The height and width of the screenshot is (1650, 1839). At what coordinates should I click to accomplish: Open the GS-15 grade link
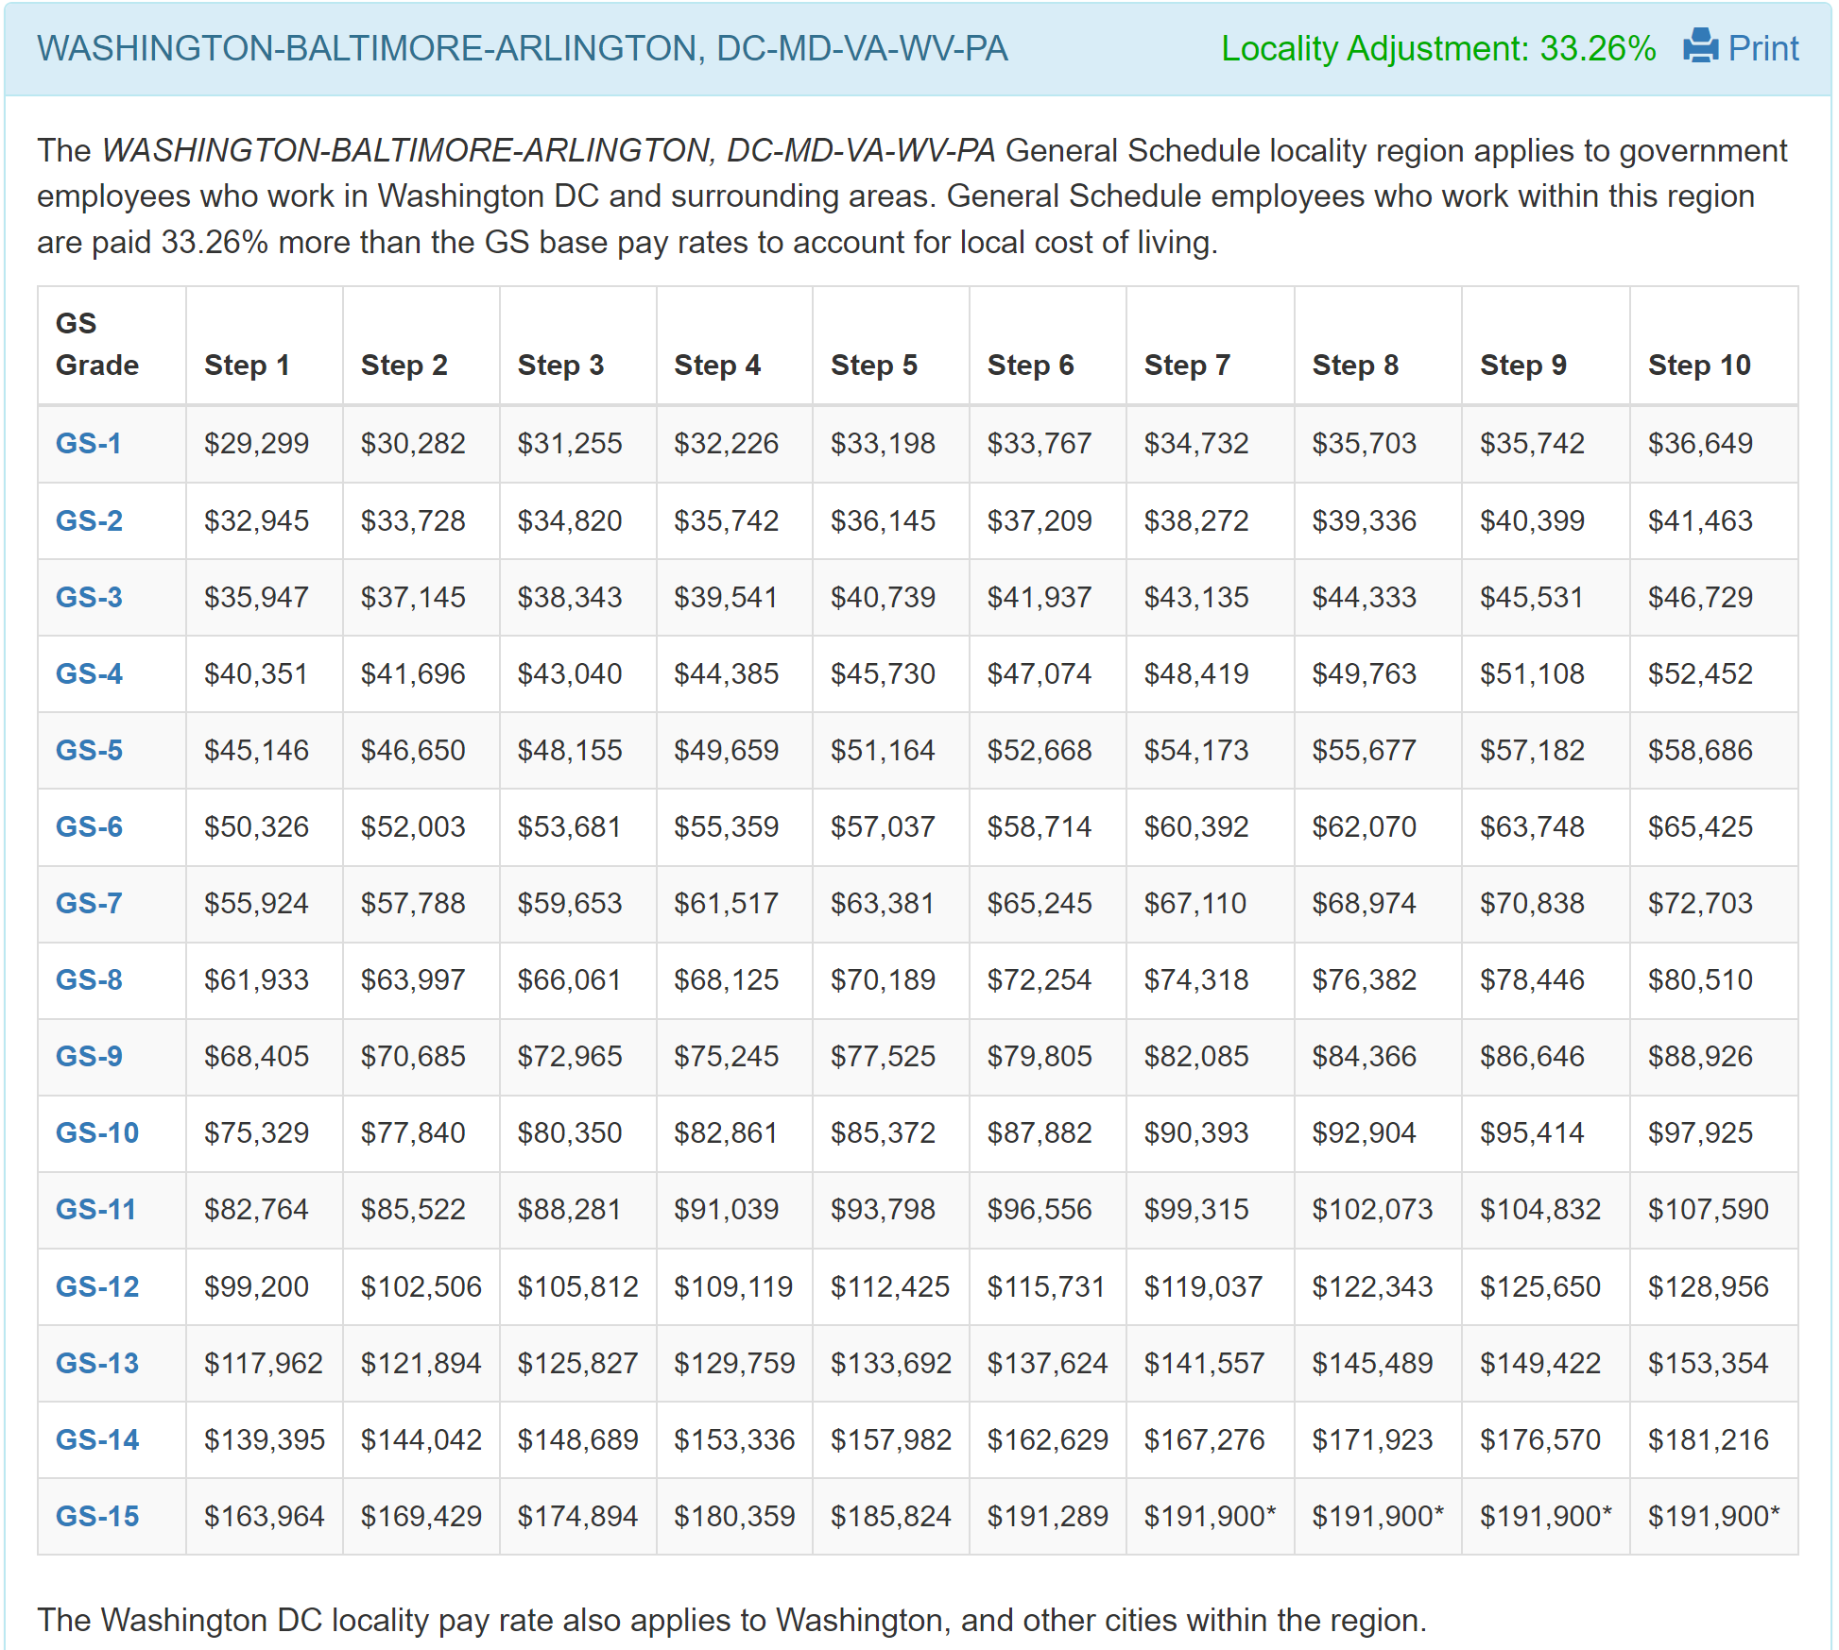pos(97,1516)
